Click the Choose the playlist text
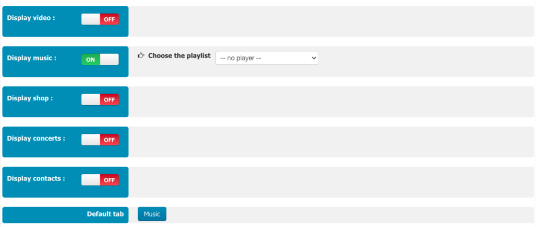Viewport: 536px width, 227px height. click(x=180, y=55)
